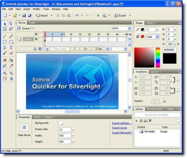Screen dimensions: 187x158
Task: Choose the Eraser tool
Action: tap(11, 53)
